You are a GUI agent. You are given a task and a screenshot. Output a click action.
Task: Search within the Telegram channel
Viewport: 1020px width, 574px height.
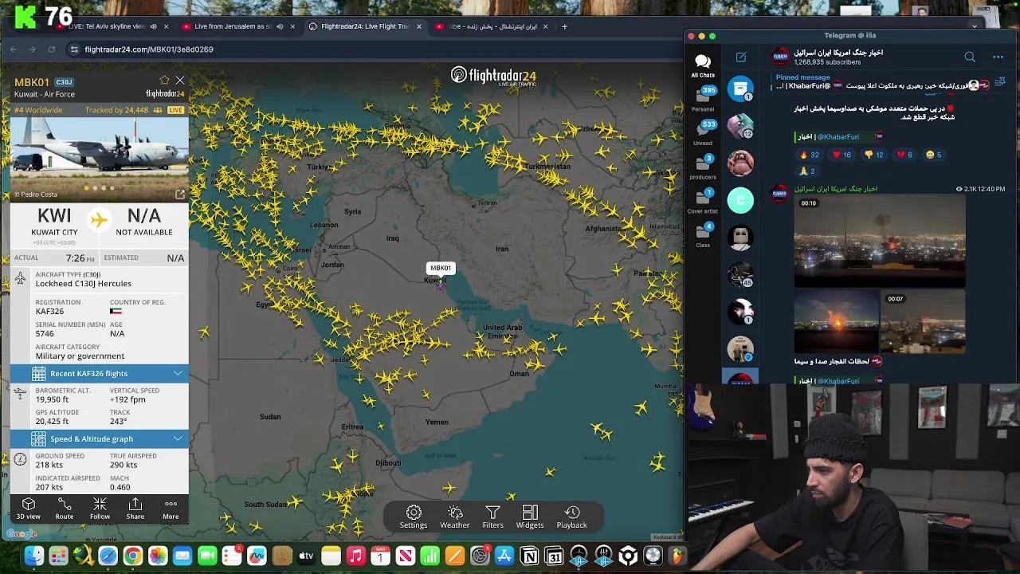pos(970,57)
